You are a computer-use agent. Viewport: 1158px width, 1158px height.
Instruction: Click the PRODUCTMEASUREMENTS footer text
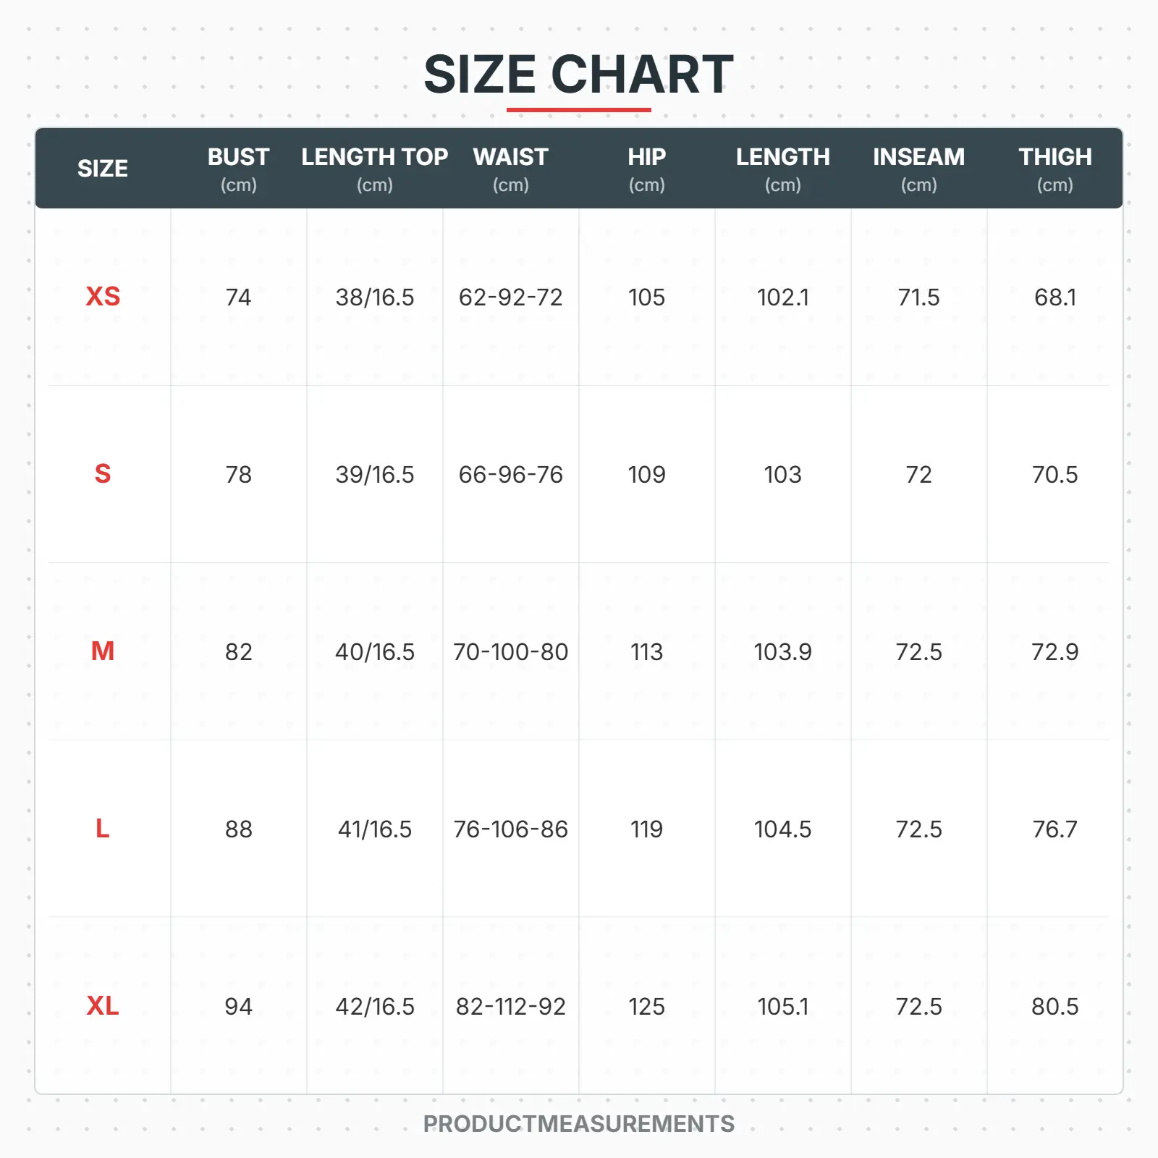click(578, 1123)
